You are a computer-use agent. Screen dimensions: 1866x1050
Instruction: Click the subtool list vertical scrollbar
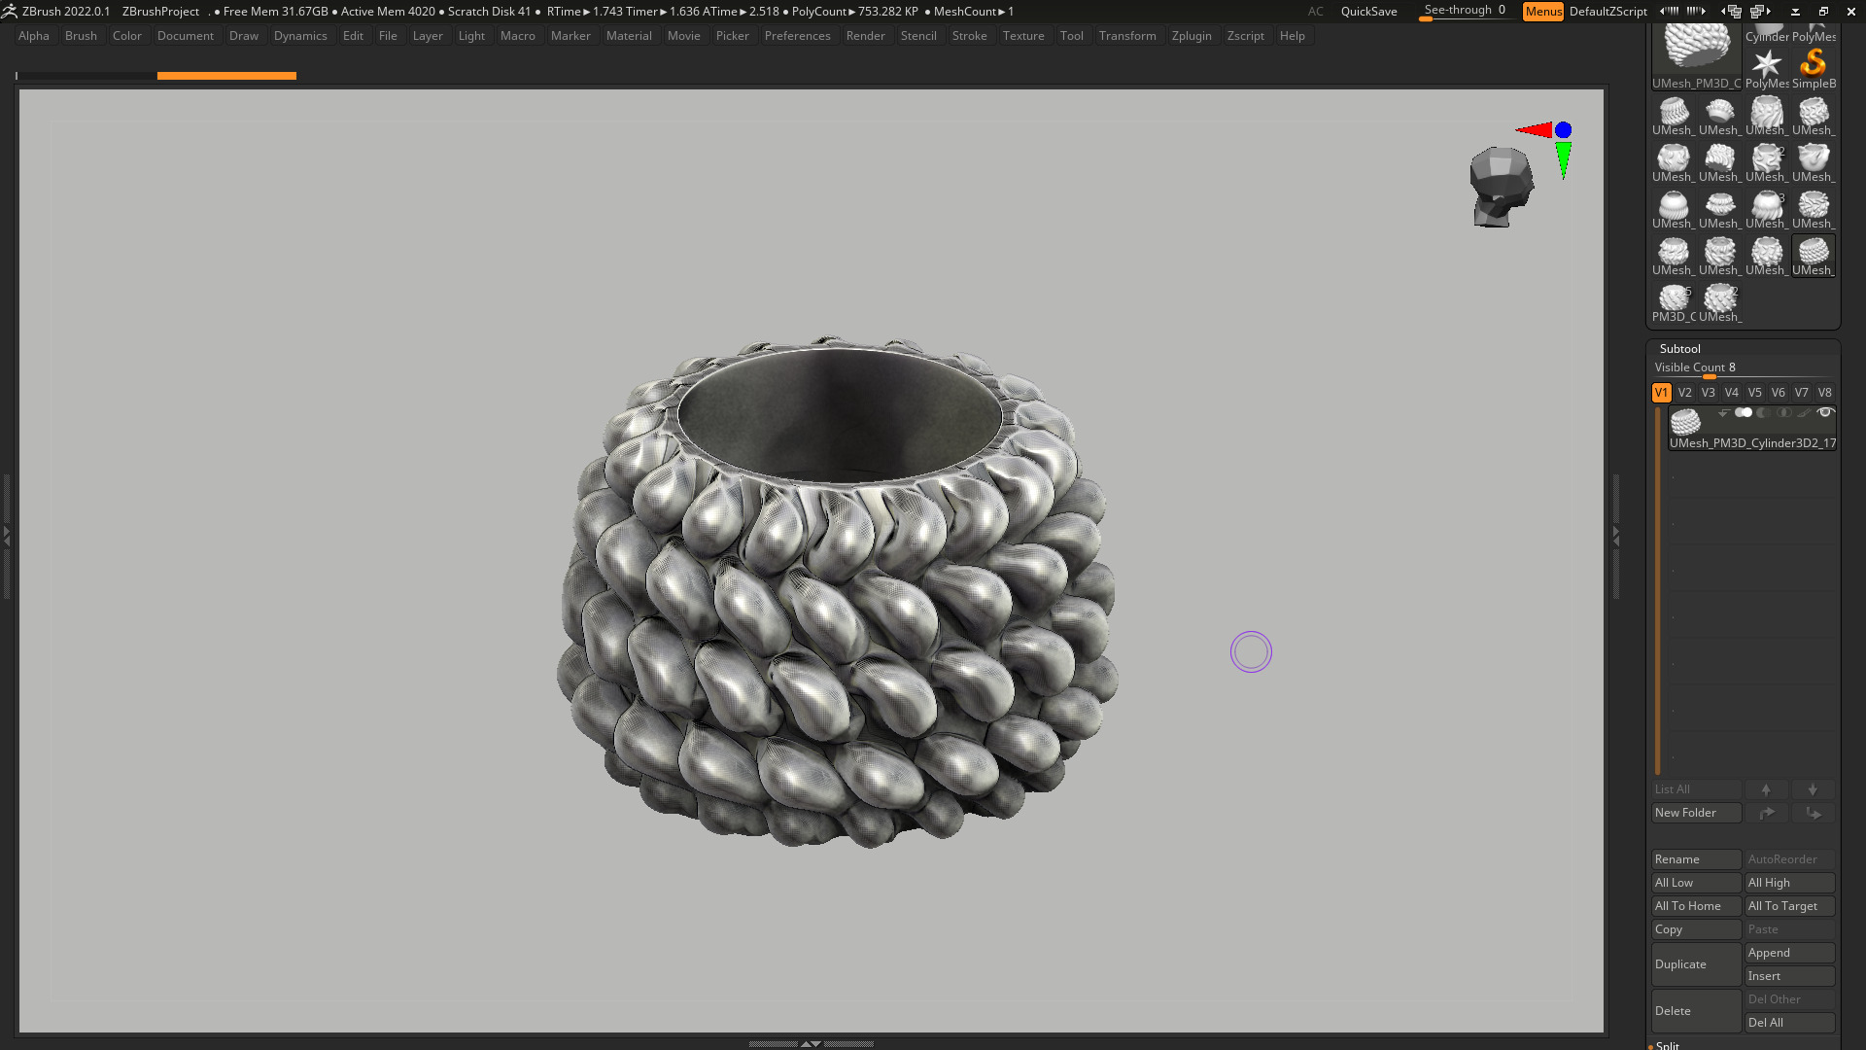tap(1658, 591)
